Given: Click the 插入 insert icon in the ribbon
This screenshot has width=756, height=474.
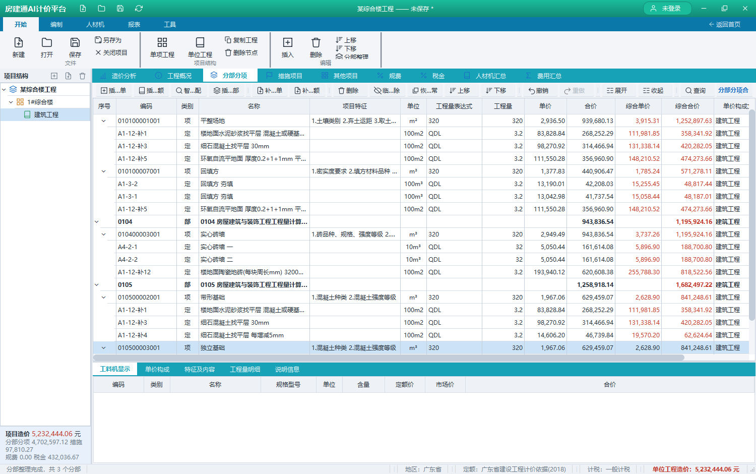Looking at the screenshot, I should tap(288, 43).
